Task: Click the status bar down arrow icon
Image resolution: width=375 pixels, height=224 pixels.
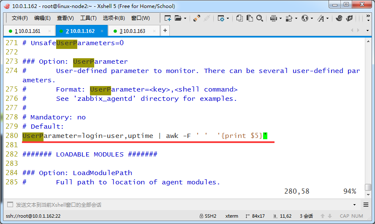Action: (330, 216)
